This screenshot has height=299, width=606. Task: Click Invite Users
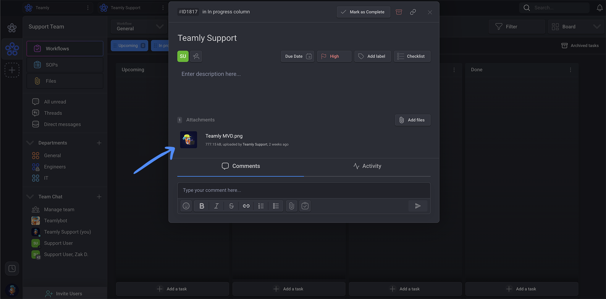coord(65,294)
